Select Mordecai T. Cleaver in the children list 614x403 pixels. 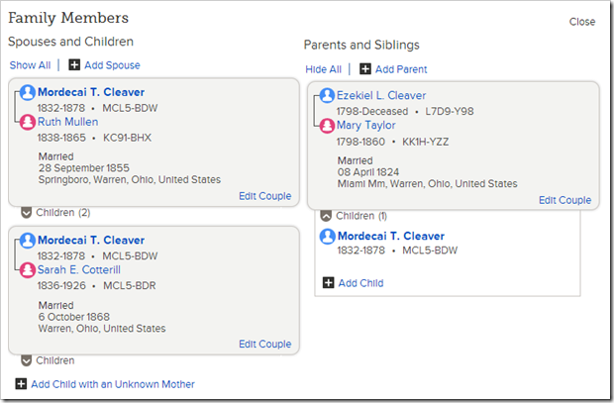coord(390,237)
